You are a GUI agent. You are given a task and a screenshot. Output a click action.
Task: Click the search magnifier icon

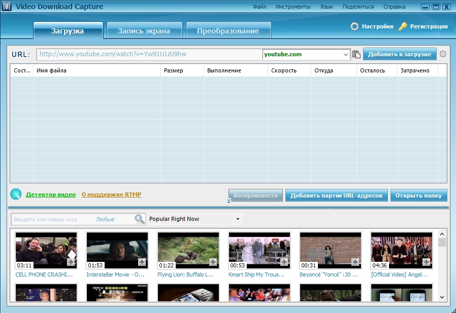(x=140, y=219)
